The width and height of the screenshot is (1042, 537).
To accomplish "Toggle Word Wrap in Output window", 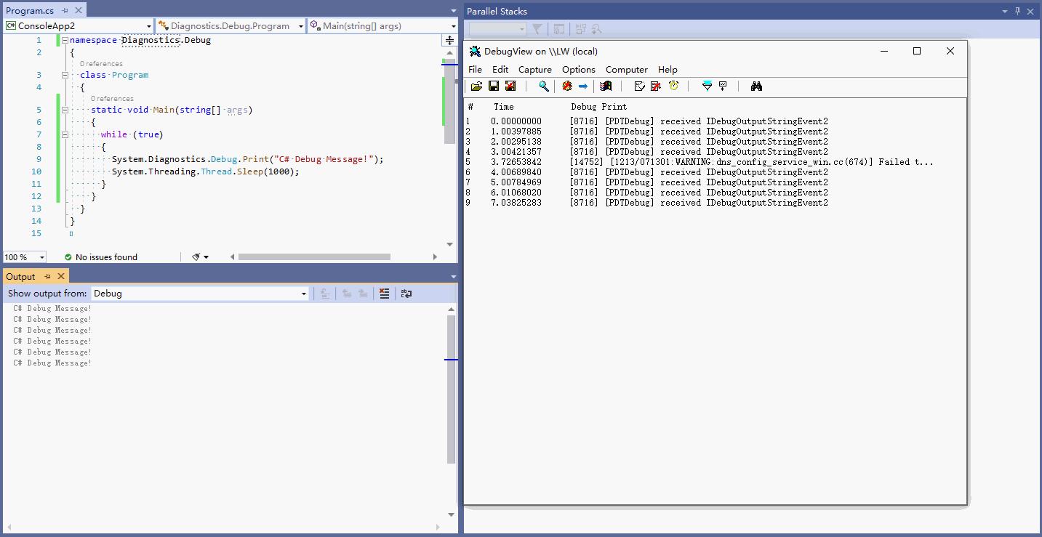I will point(406,294).
